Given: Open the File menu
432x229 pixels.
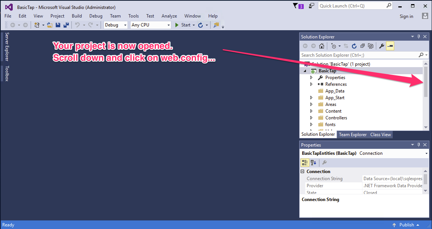Looking at the screenshot, I should point(8,16).
